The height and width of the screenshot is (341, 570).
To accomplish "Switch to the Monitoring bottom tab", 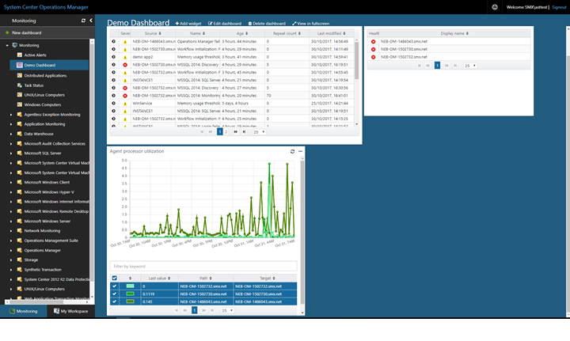I will [24, 311].
